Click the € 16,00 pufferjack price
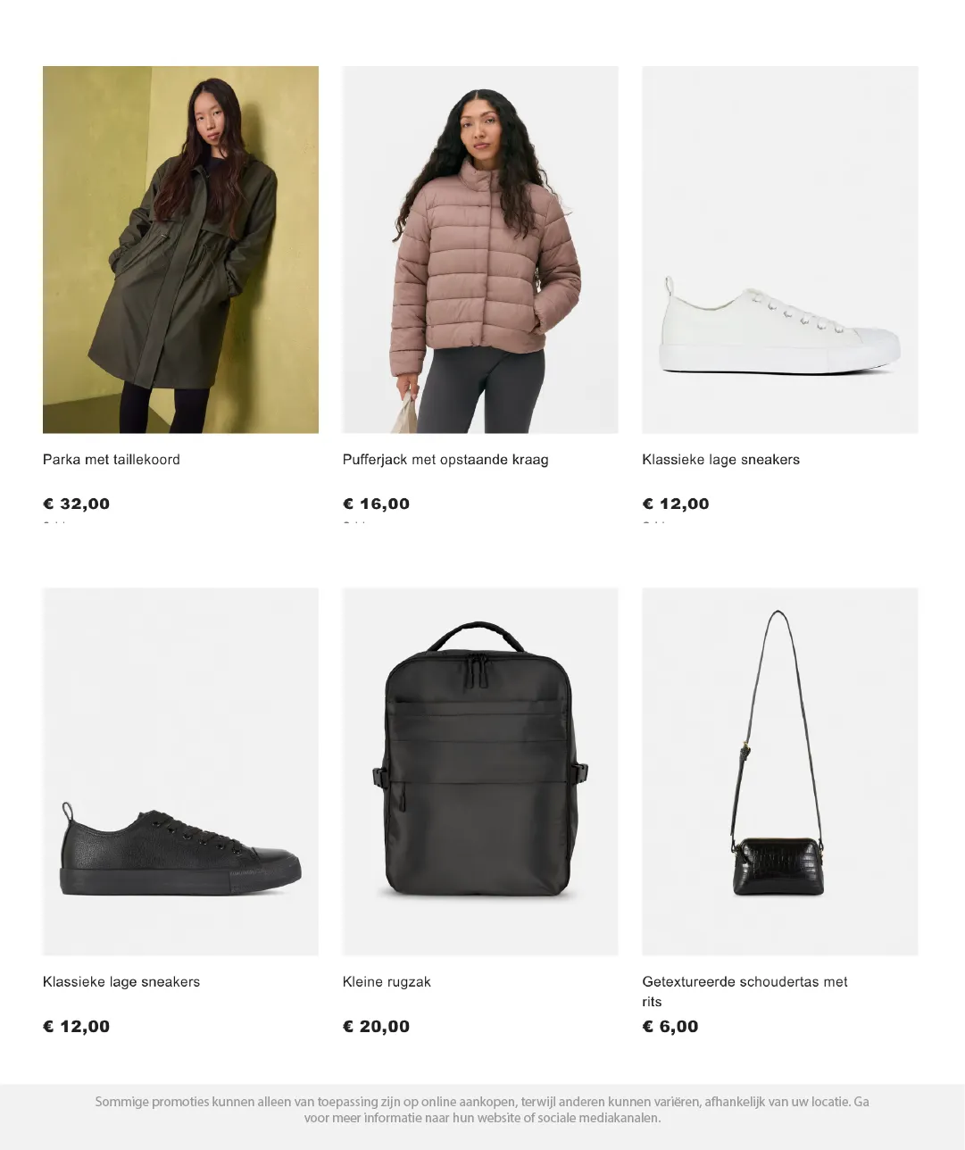 pos(376,504)
